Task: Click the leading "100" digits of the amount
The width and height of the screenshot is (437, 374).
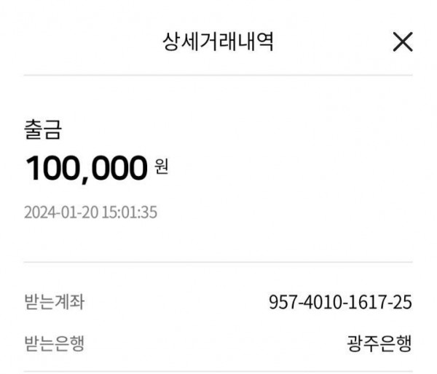Action: [x=51, y=168]
